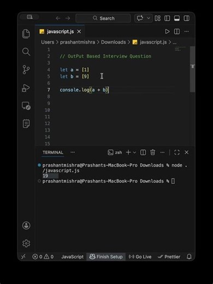213x284 pixels.
Task: Open the notes/tasks view icon in activity bar
Action: 26,124
